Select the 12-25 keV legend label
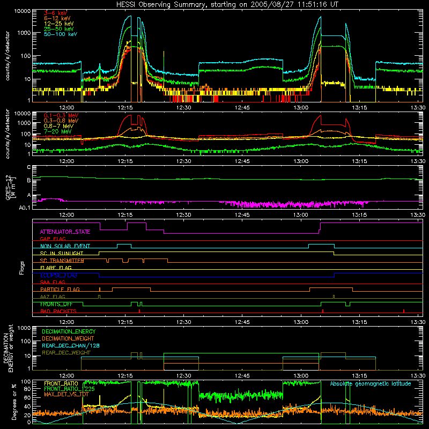This screenshot has width=429, height=429. point(59,24)
